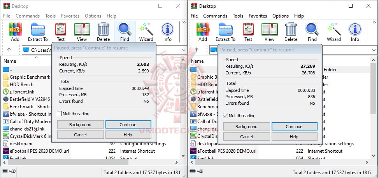
Task: Expand toolbar overflow chevron in left window
Action: [x=184, y=23]
